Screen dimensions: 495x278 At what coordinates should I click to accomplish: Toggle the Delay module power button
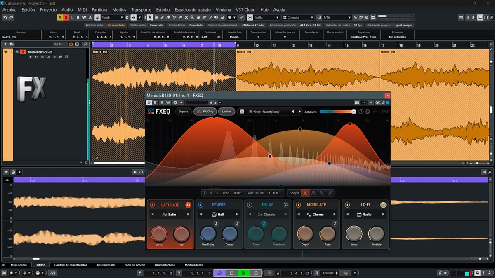coord(250,205)
